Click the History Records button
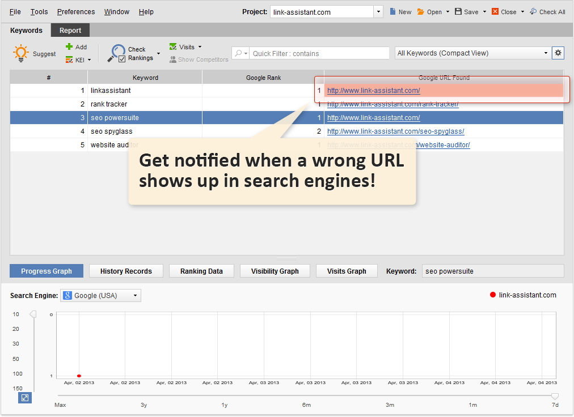The height and width of the screenshot is (417, 574). (126, 271)
